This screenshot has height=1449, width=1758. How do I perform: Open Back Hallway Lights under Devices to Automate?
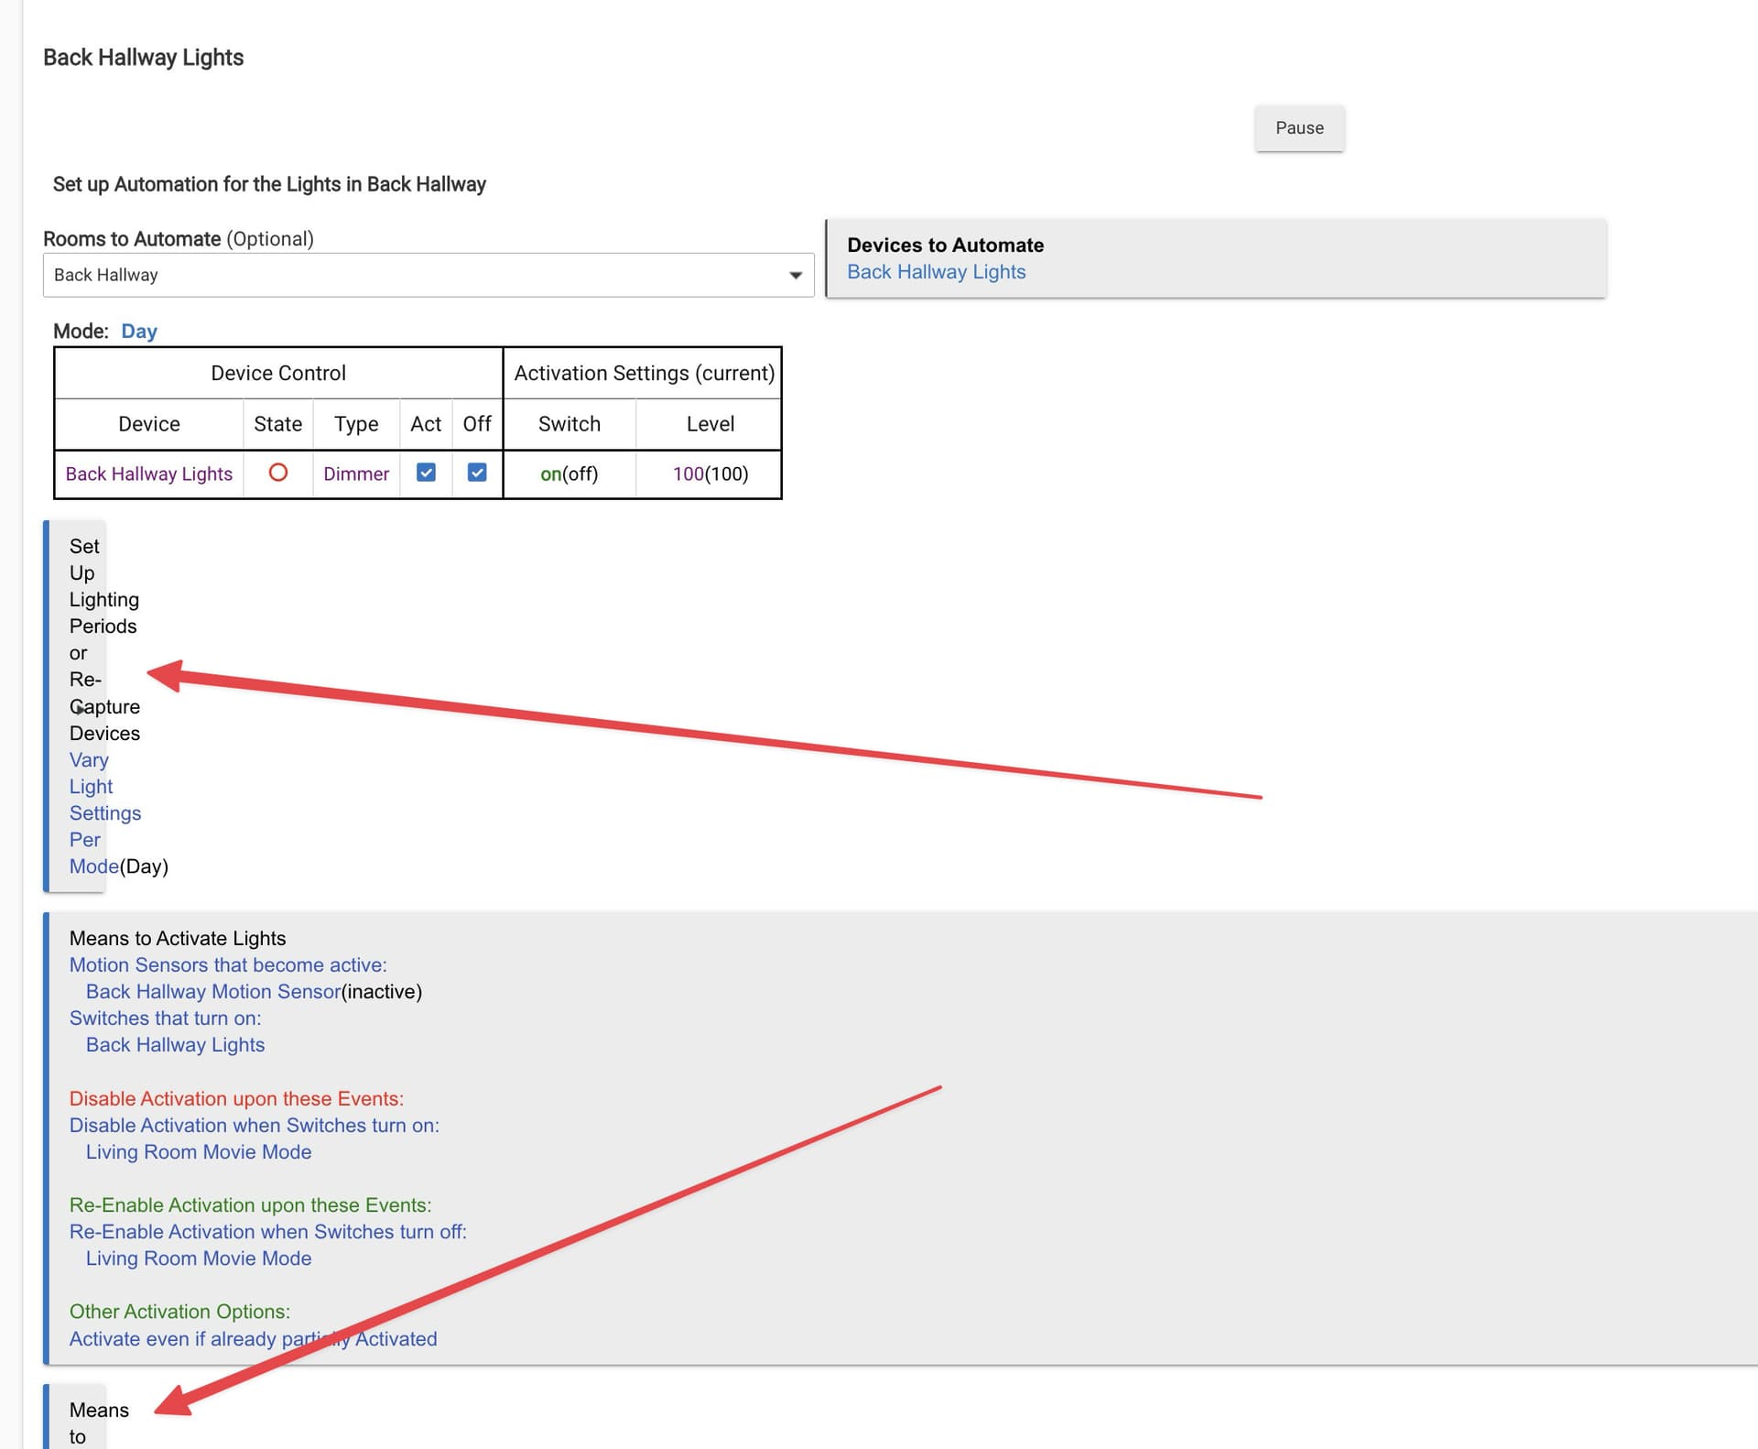pos(936,272)
